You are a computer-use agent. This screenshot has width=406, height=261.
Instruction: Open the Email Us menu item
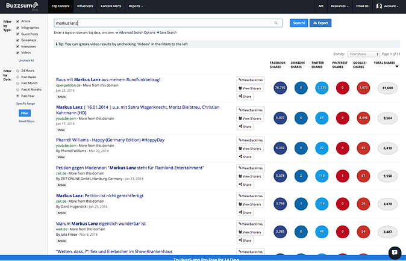(x=362, y=6)
